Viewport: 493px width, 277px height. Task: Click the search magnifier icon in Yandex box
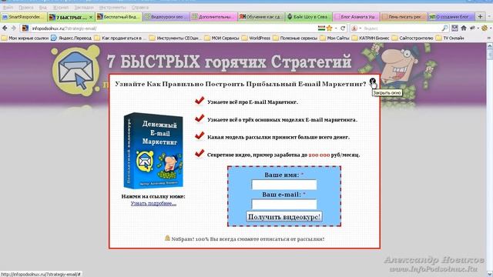click(x=444, y=28)
